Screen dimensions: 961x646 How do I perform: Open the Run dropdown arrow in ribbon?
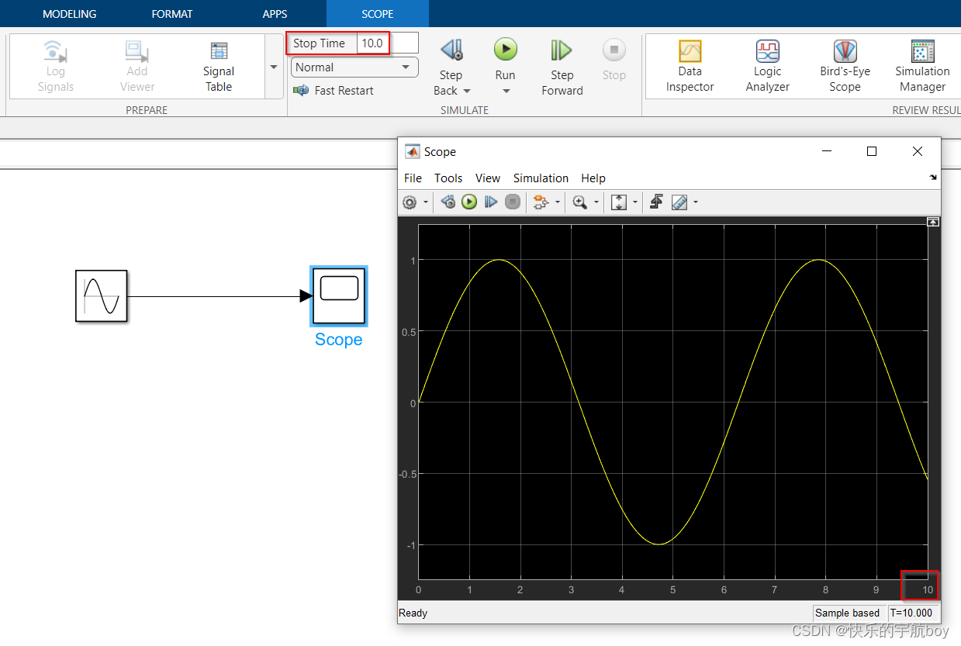pos(506,91)
